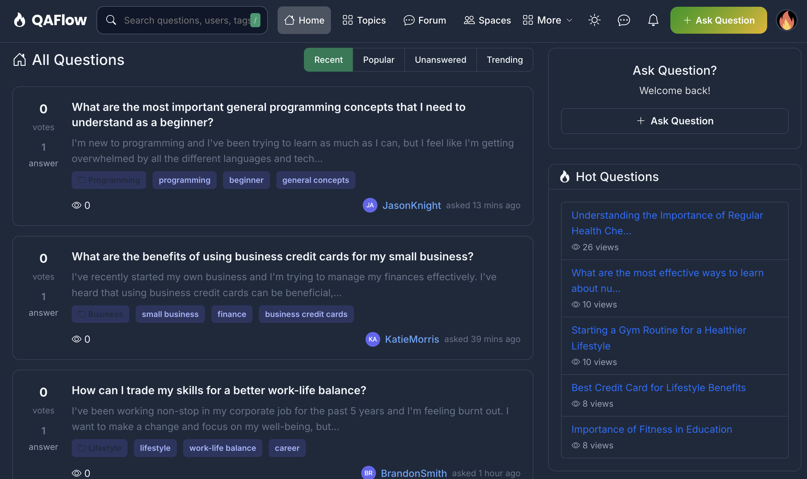
Task: Click KatieMorris's KA avatar badge
Action: (x=373, y=339)
